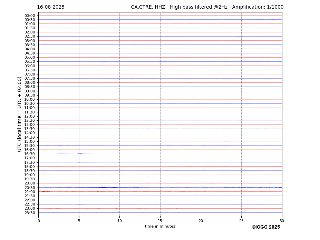Click the 30 minute tick label
This screenshot has width=320, height=240.
pyautogui.click(x=282, y=221)
